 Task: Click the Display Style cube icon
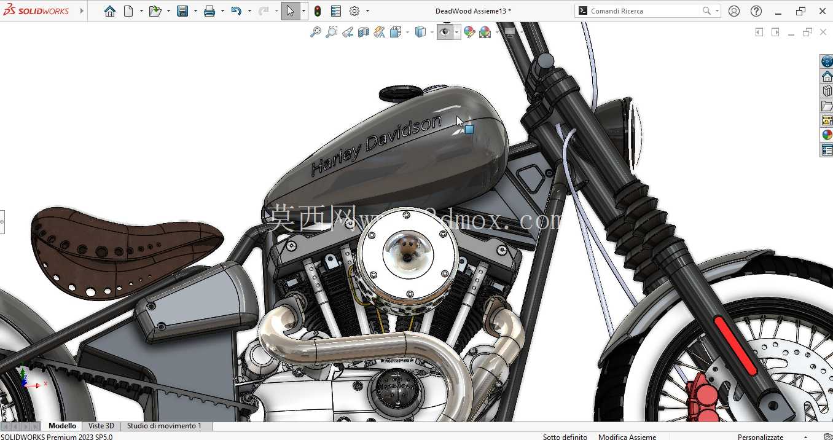pos(421,32)
